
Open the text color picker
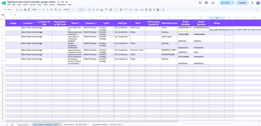(x=101, y=10)
